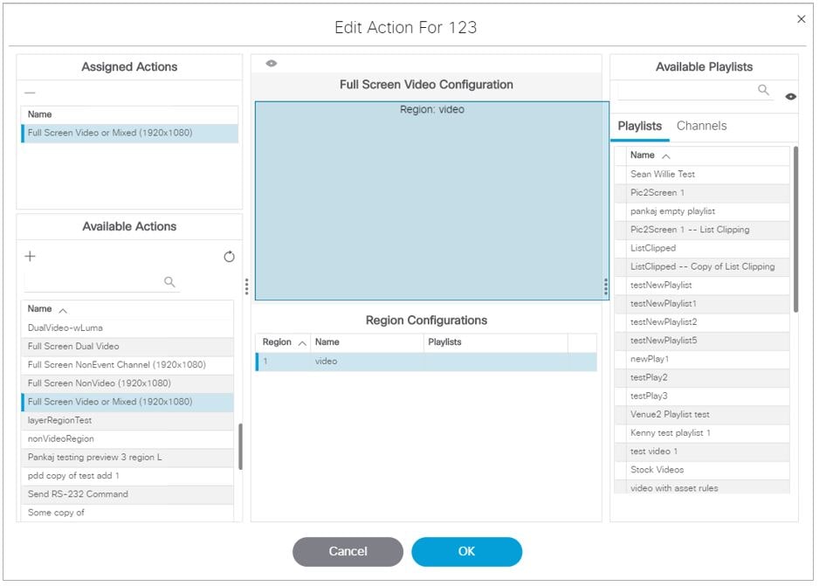Click the add (+) icon in Available Actions

pyautogui.click(x=30, y=257)
